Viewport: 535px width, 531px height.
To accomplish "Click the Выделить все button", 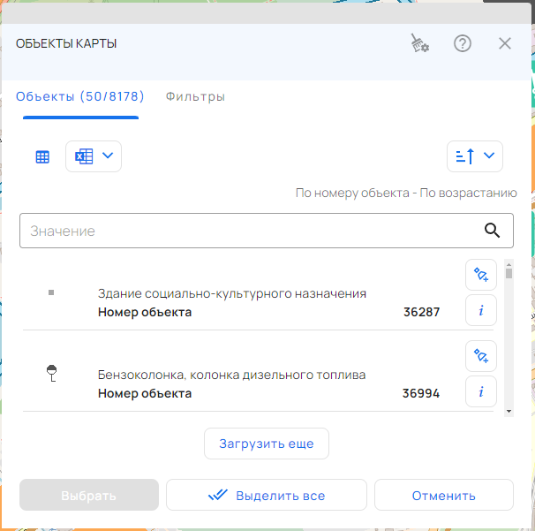I will pos(267,496).
